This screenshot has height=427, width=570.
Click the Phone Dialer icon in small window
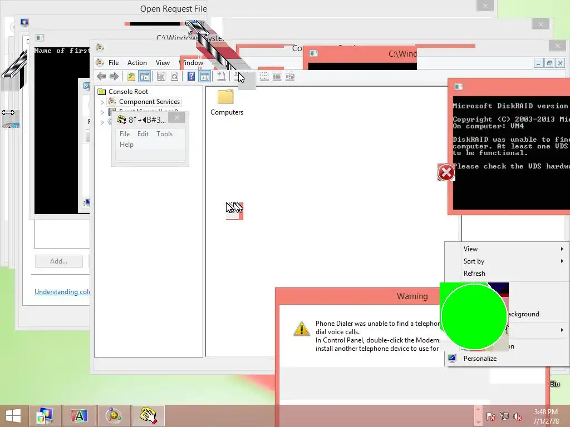(121, 120)
